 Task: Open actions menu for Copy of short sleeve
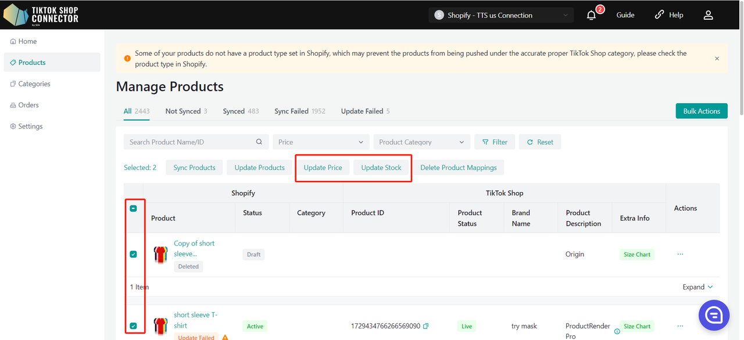tap(680, 254)
